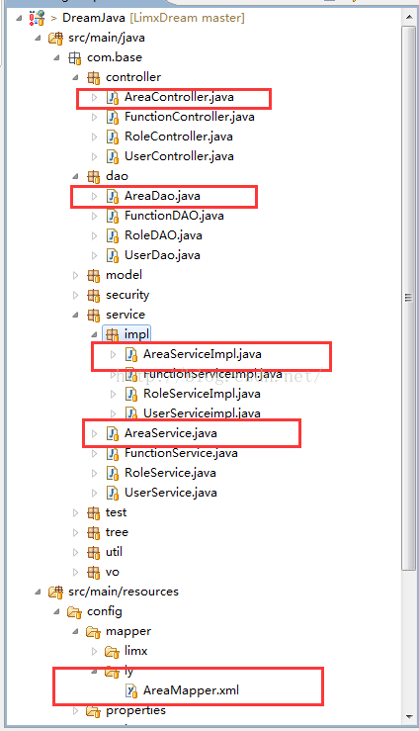Click the RoleDAO.java file icon
This screenshot has height=731, width=419.
[x=113, y=235]
